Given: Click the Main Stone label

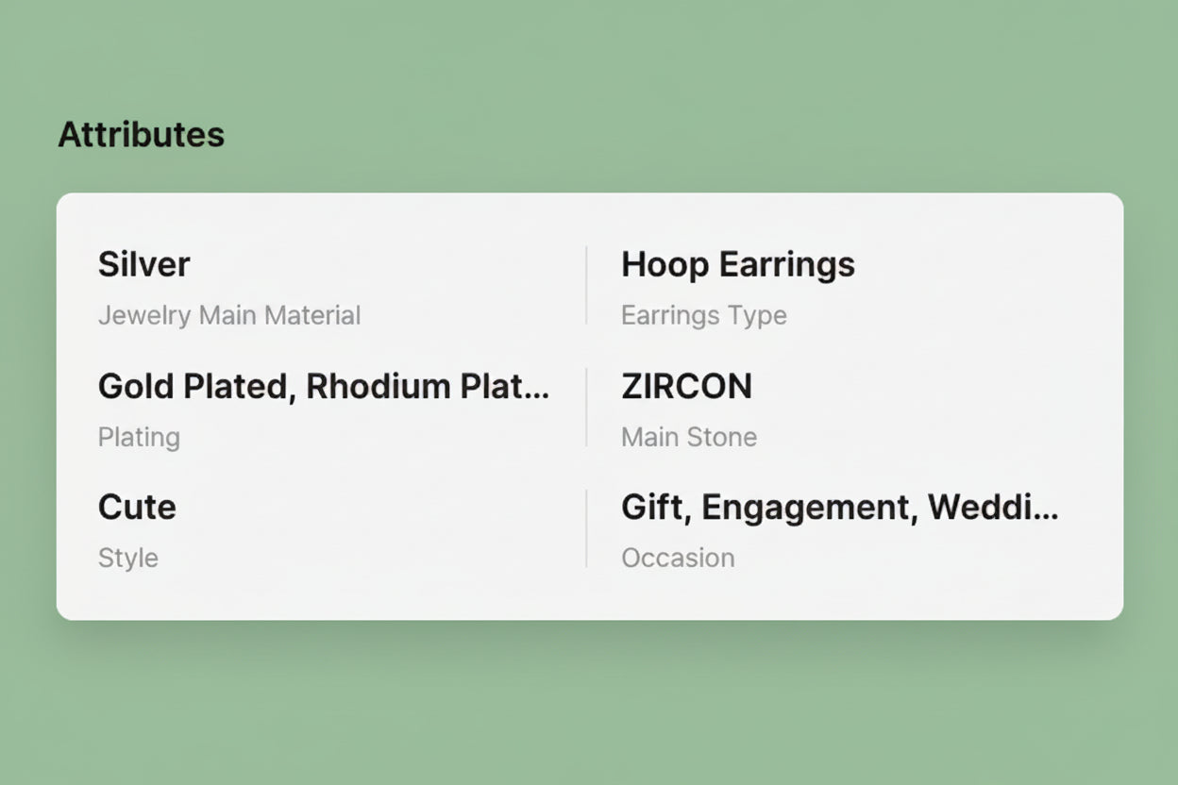Looking at the screenshot, I should coord(688,437).
